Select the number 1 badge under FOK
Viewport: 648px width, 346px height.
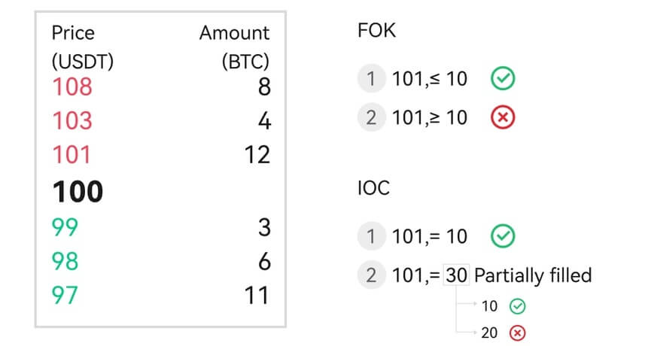coord(370,78)
